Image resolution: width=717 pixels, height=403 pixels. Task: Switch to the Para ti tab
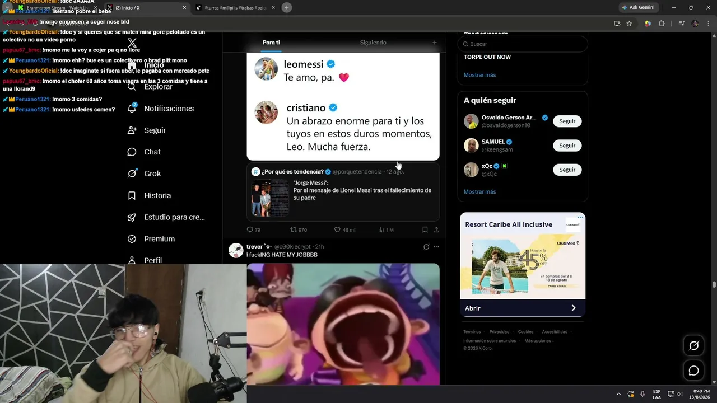(x=271, y=43)
